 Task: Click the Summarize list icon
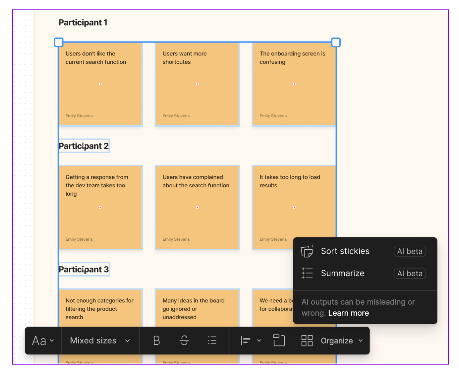coord(307,273)
